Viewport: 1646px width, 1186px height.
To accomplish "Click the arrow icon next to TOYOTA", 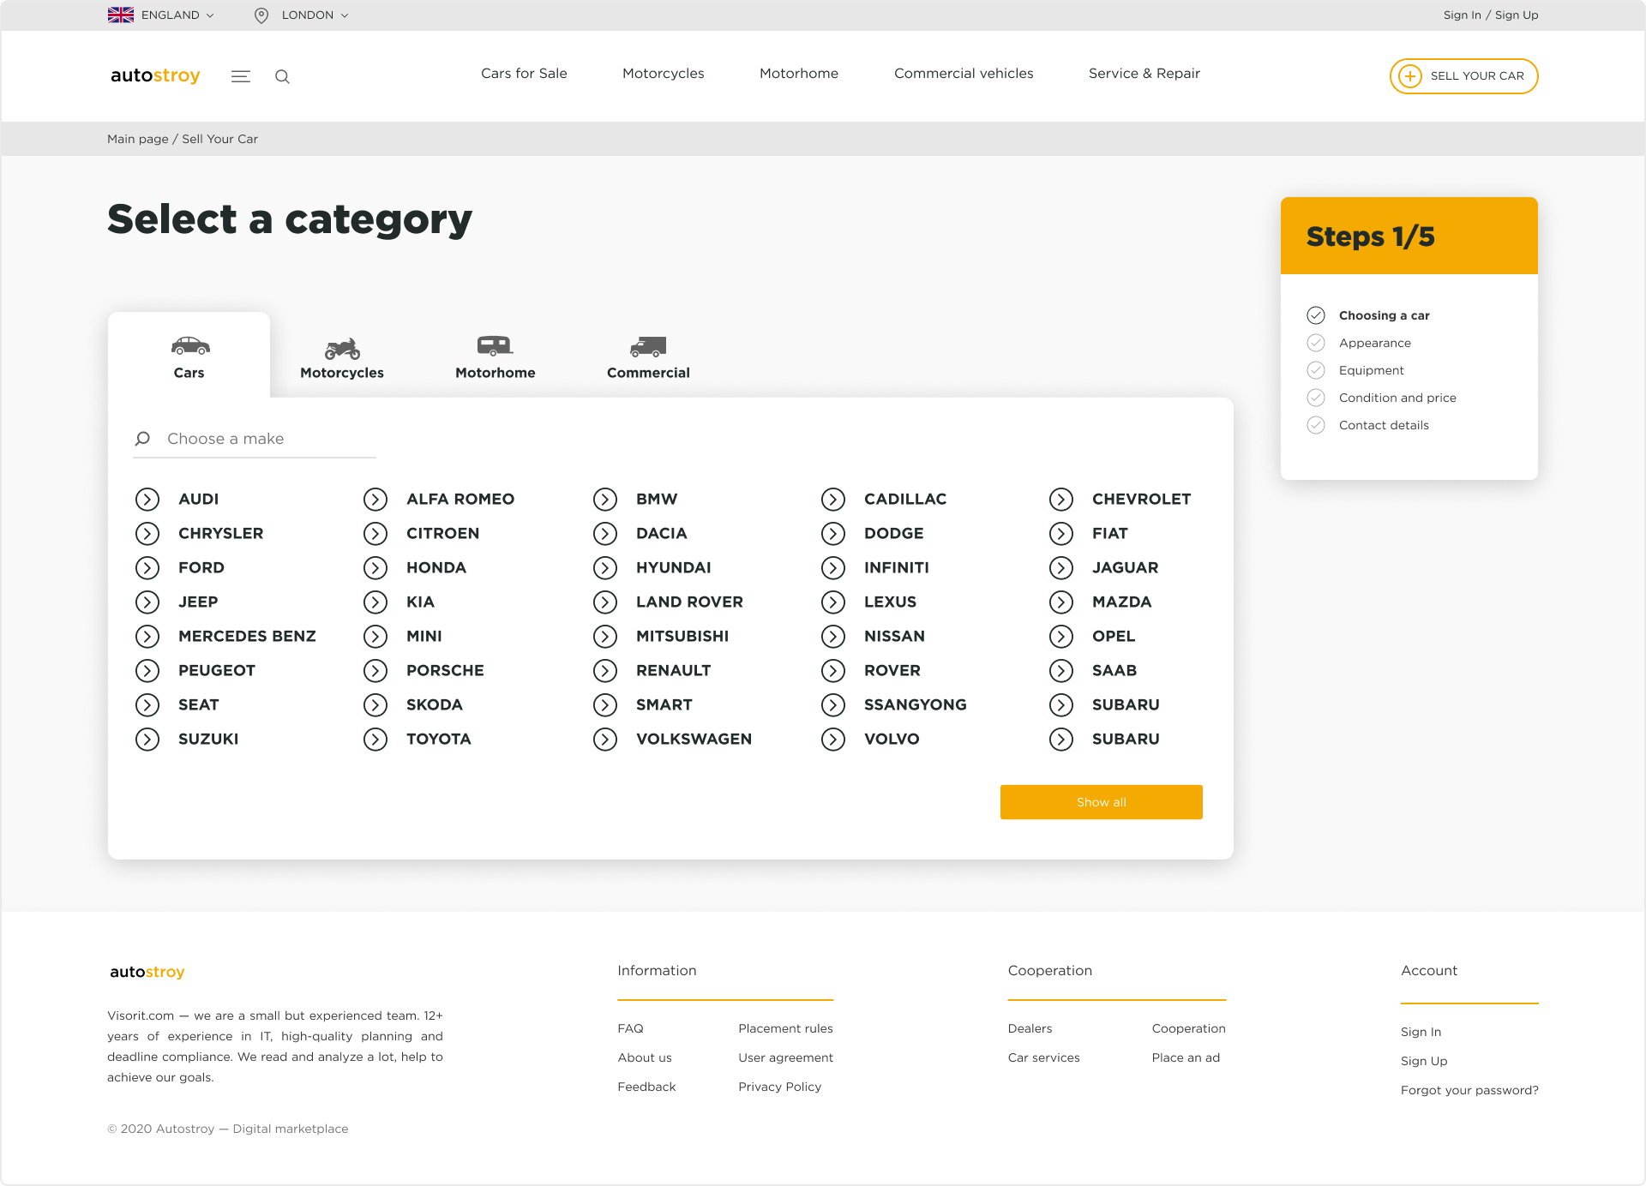I will point(375,739).
